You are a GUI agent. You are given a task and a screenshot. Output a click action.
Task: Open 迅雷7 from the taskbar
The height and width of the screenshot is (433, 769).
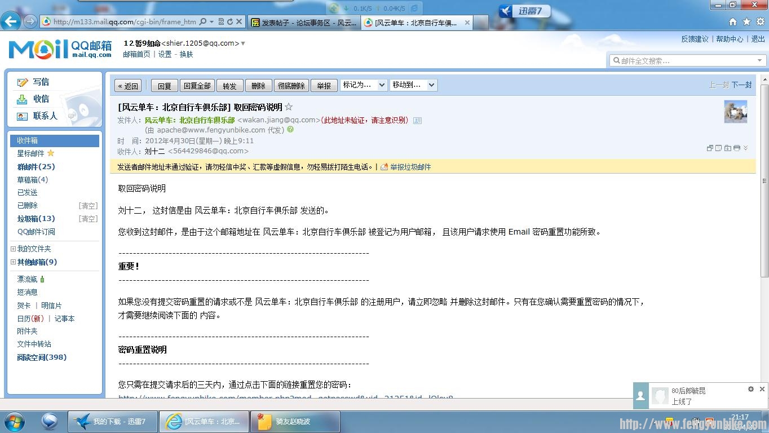pos(112,421)
